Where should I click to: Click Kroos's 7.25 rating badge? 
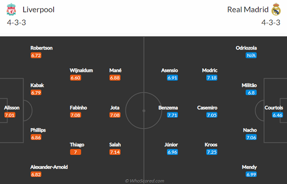point(211,152)
